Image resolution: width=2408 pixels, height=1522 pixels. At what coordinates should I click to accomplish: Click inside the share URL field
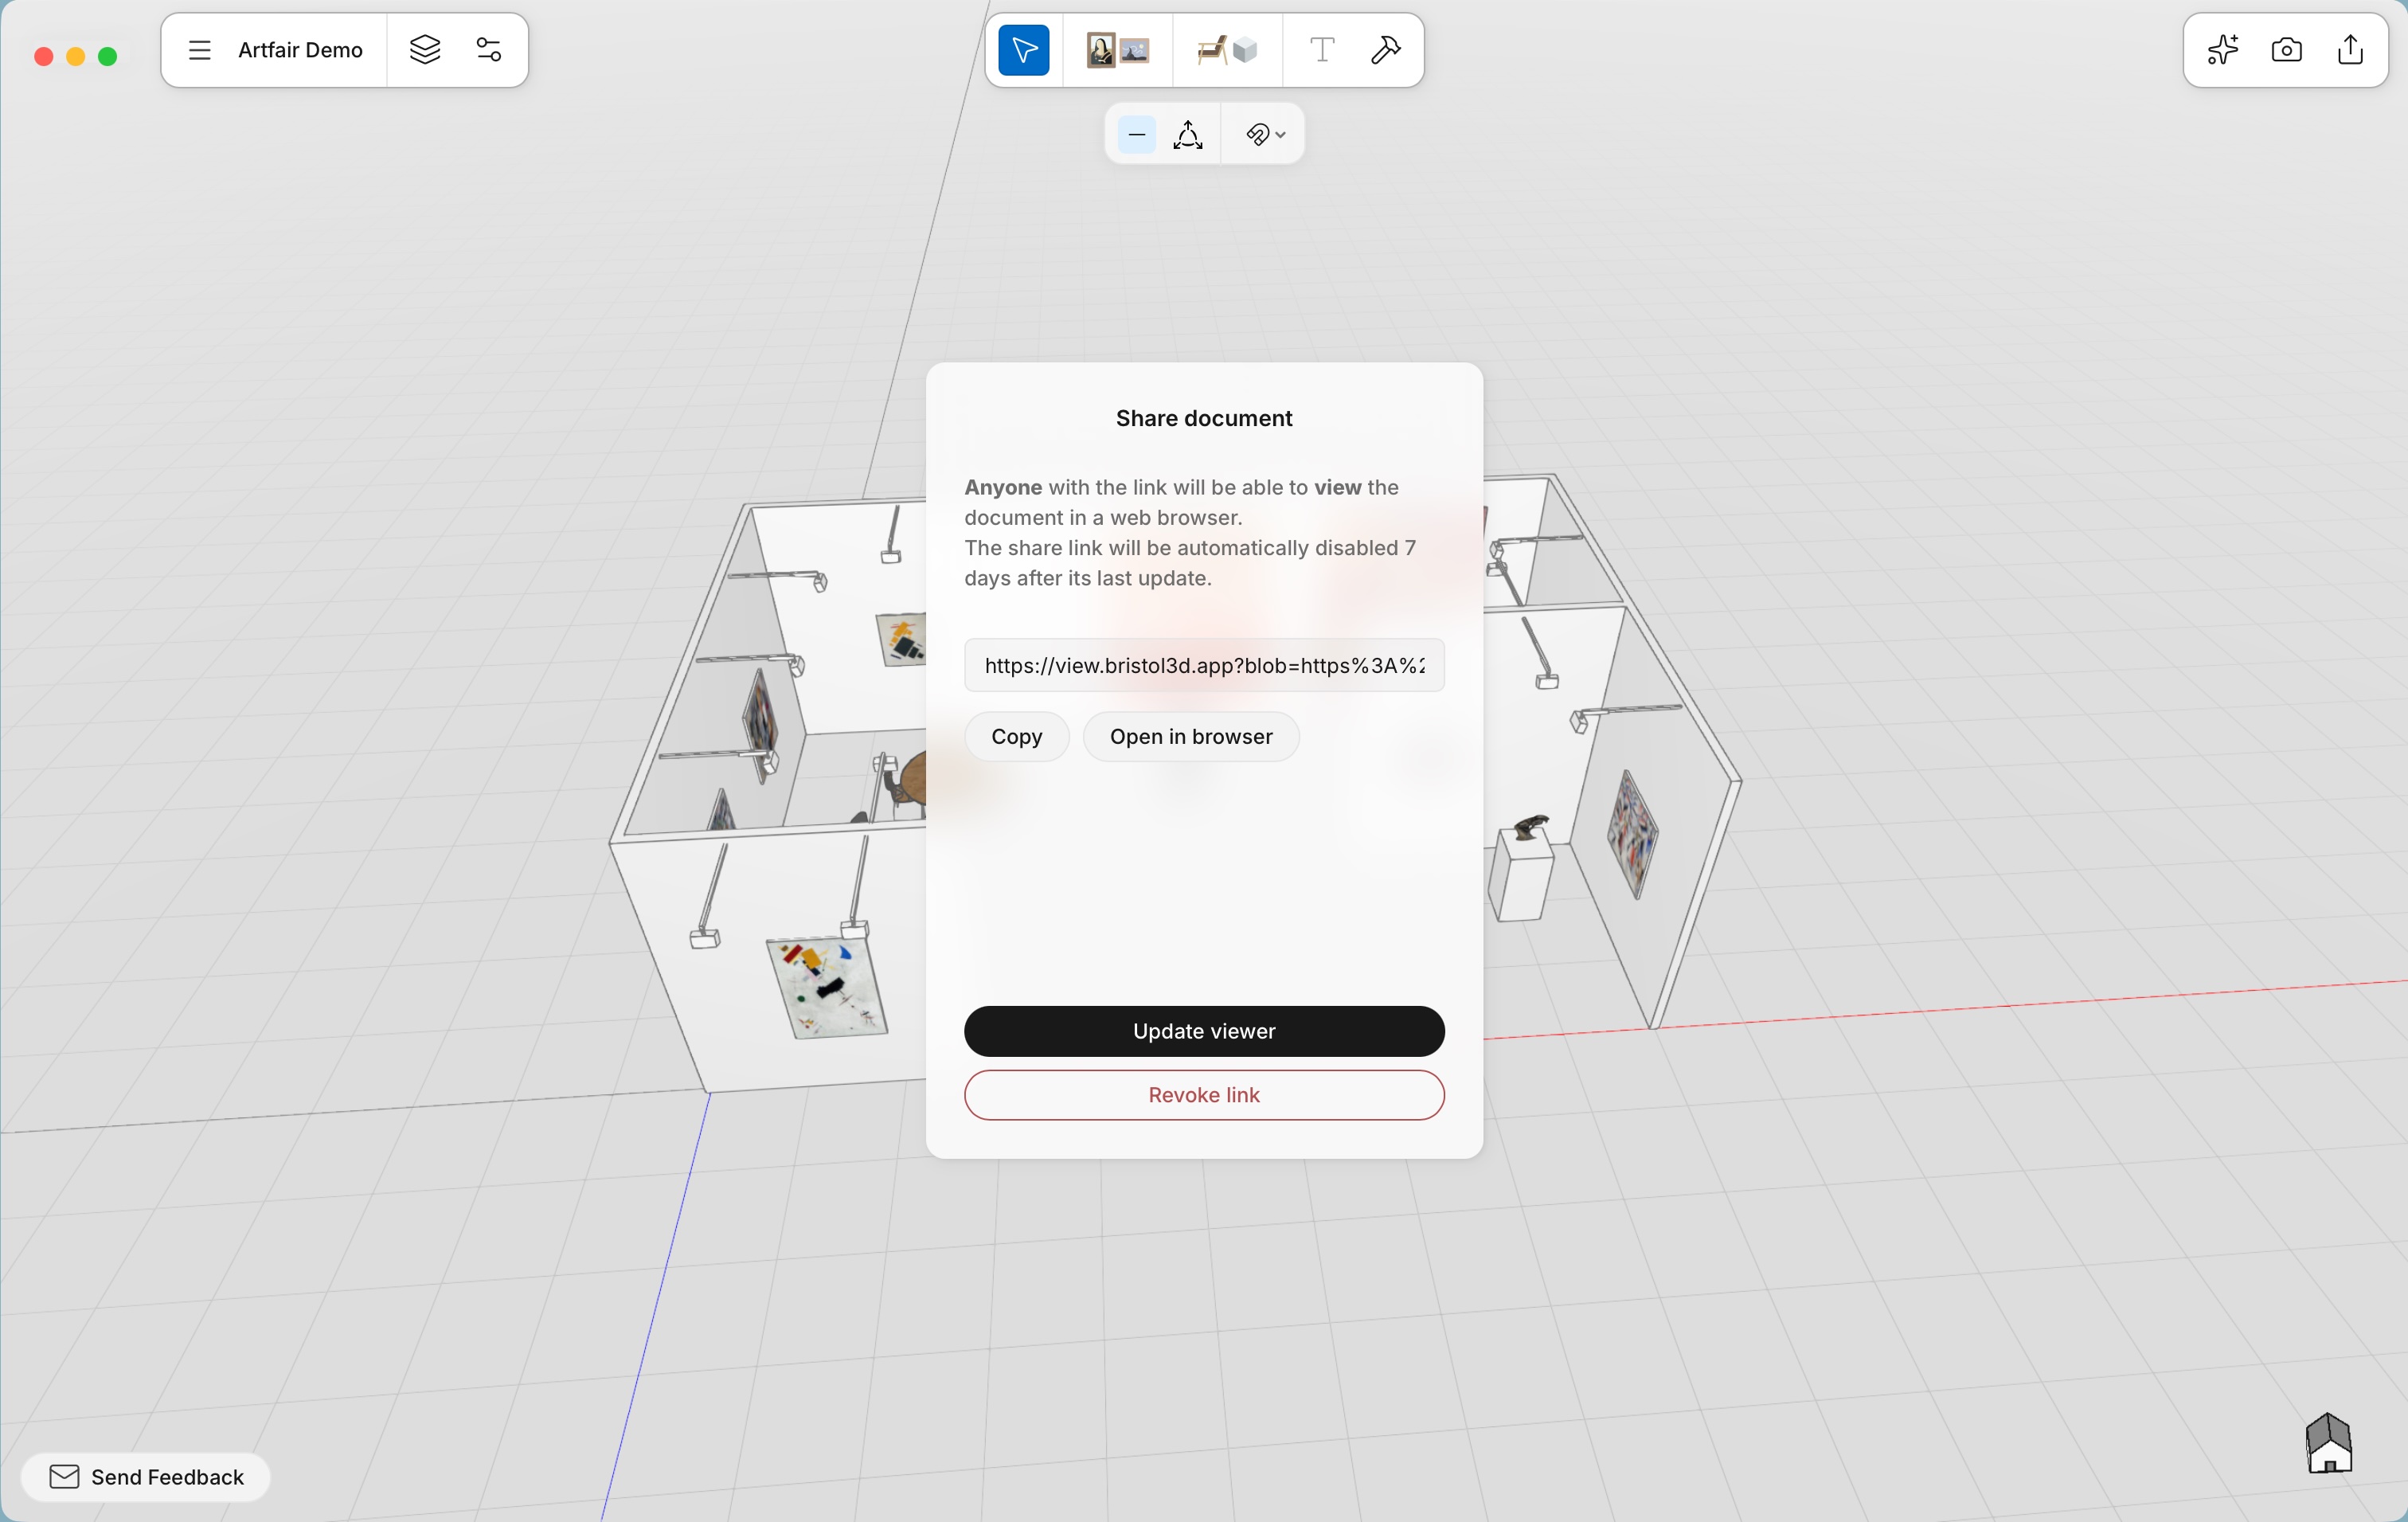point(1203,665)
